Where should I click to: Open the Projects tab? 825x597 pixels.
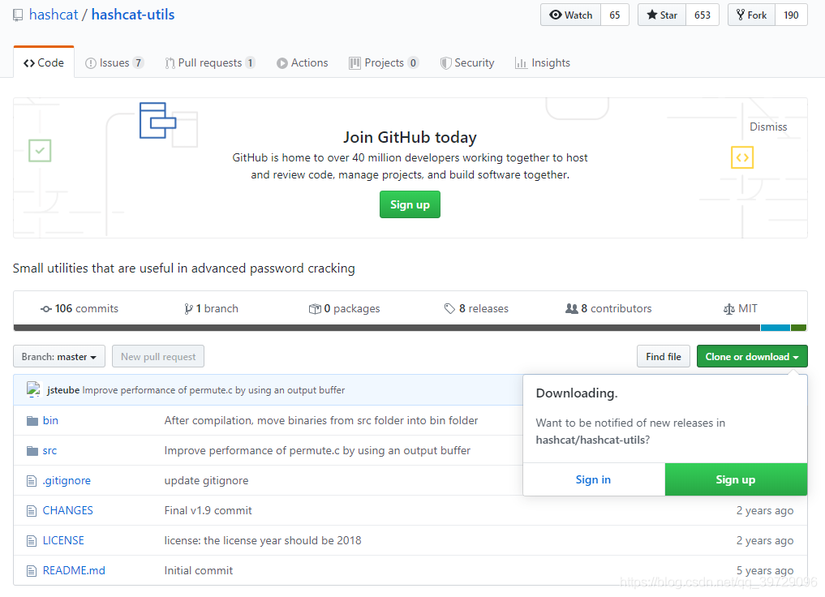point(384,62)
